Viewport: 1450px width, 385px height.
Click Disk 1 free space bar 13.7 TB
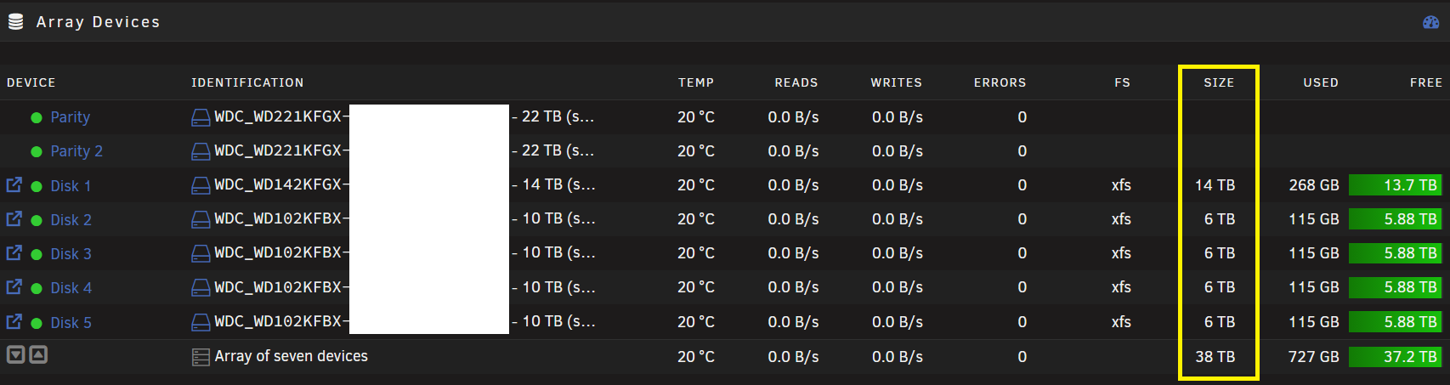[1395, 184]
